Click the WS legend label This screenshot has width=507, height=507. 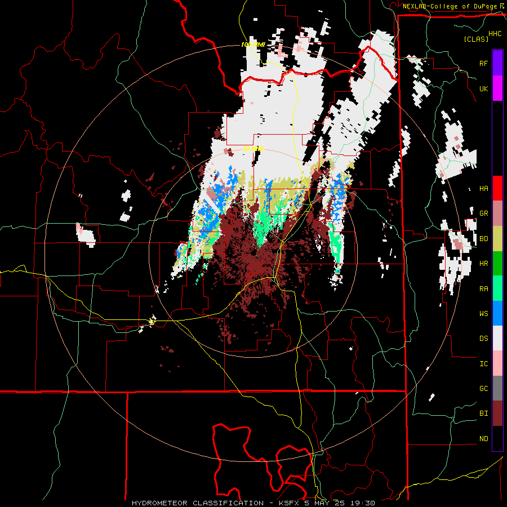tap(483, 314)
